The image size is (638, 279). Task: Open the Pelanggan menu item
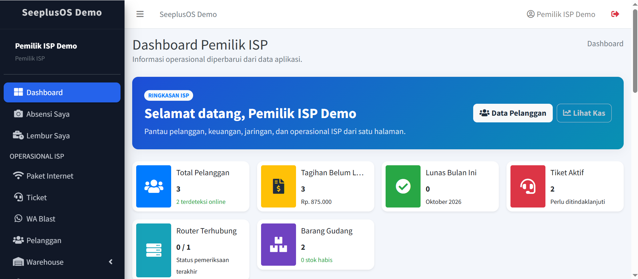62,240
